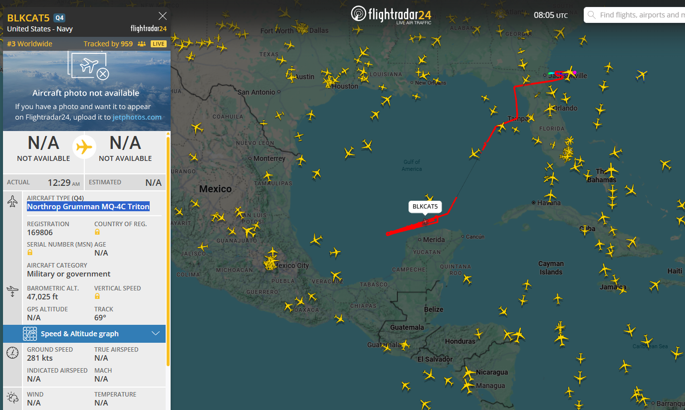The height and width of the screenshot is (410, 685).
Task: Click the Cancun city label on map
Action: pyautogui.click(x=475, y=237)
